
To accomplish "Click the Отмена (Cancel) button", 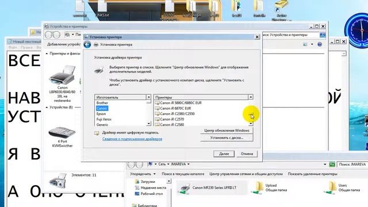I will [x=247, y=154].
